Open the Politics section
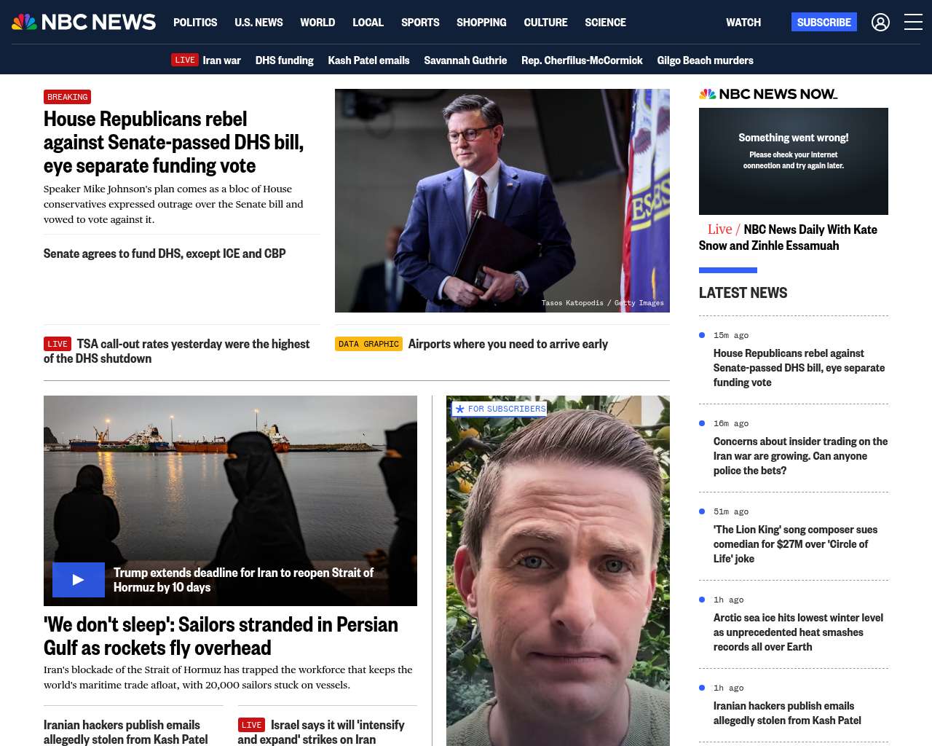Viewport: 932px width, 746px height. [195, 23]
